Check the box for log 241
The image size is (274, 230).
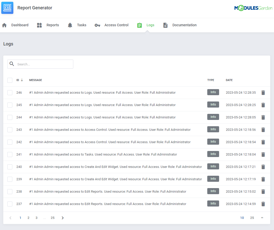point(10,155)
